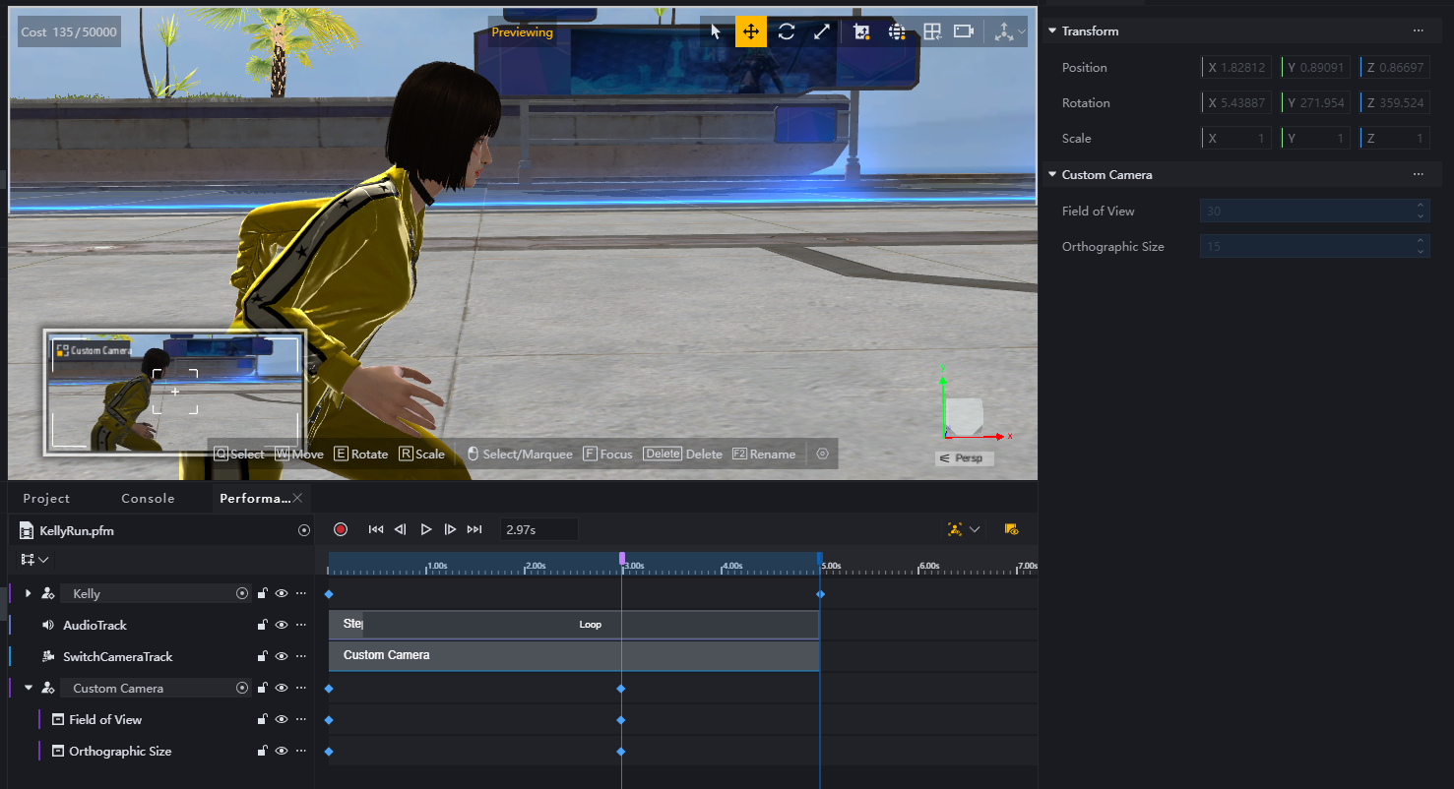
Task: Collapse the Transform section in the inspector
Action: (x=1052, y=31)
